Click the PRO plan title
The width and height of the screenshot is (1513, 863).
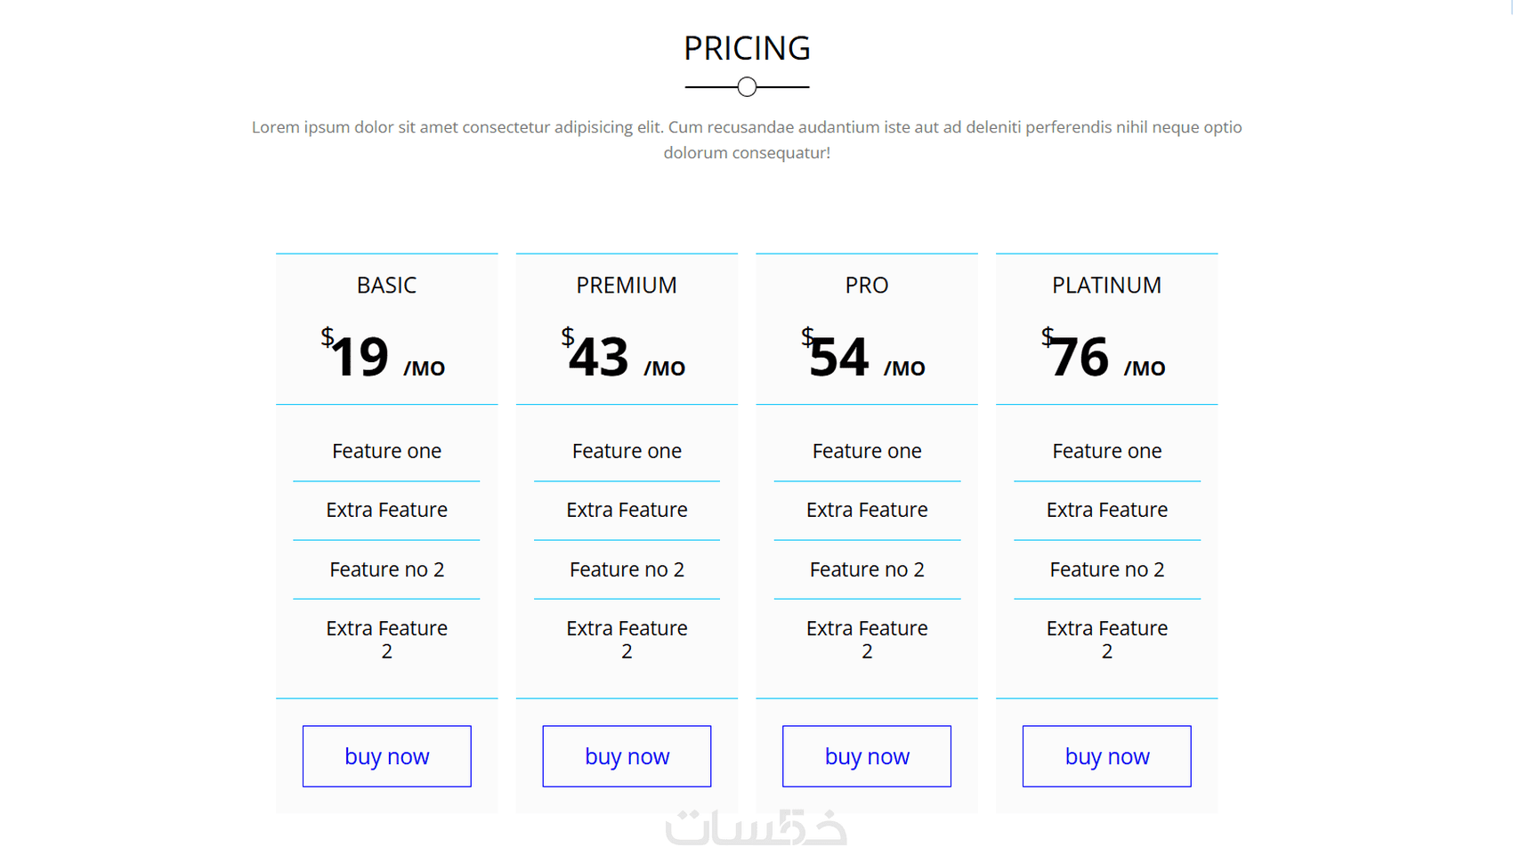pos(866,285)
